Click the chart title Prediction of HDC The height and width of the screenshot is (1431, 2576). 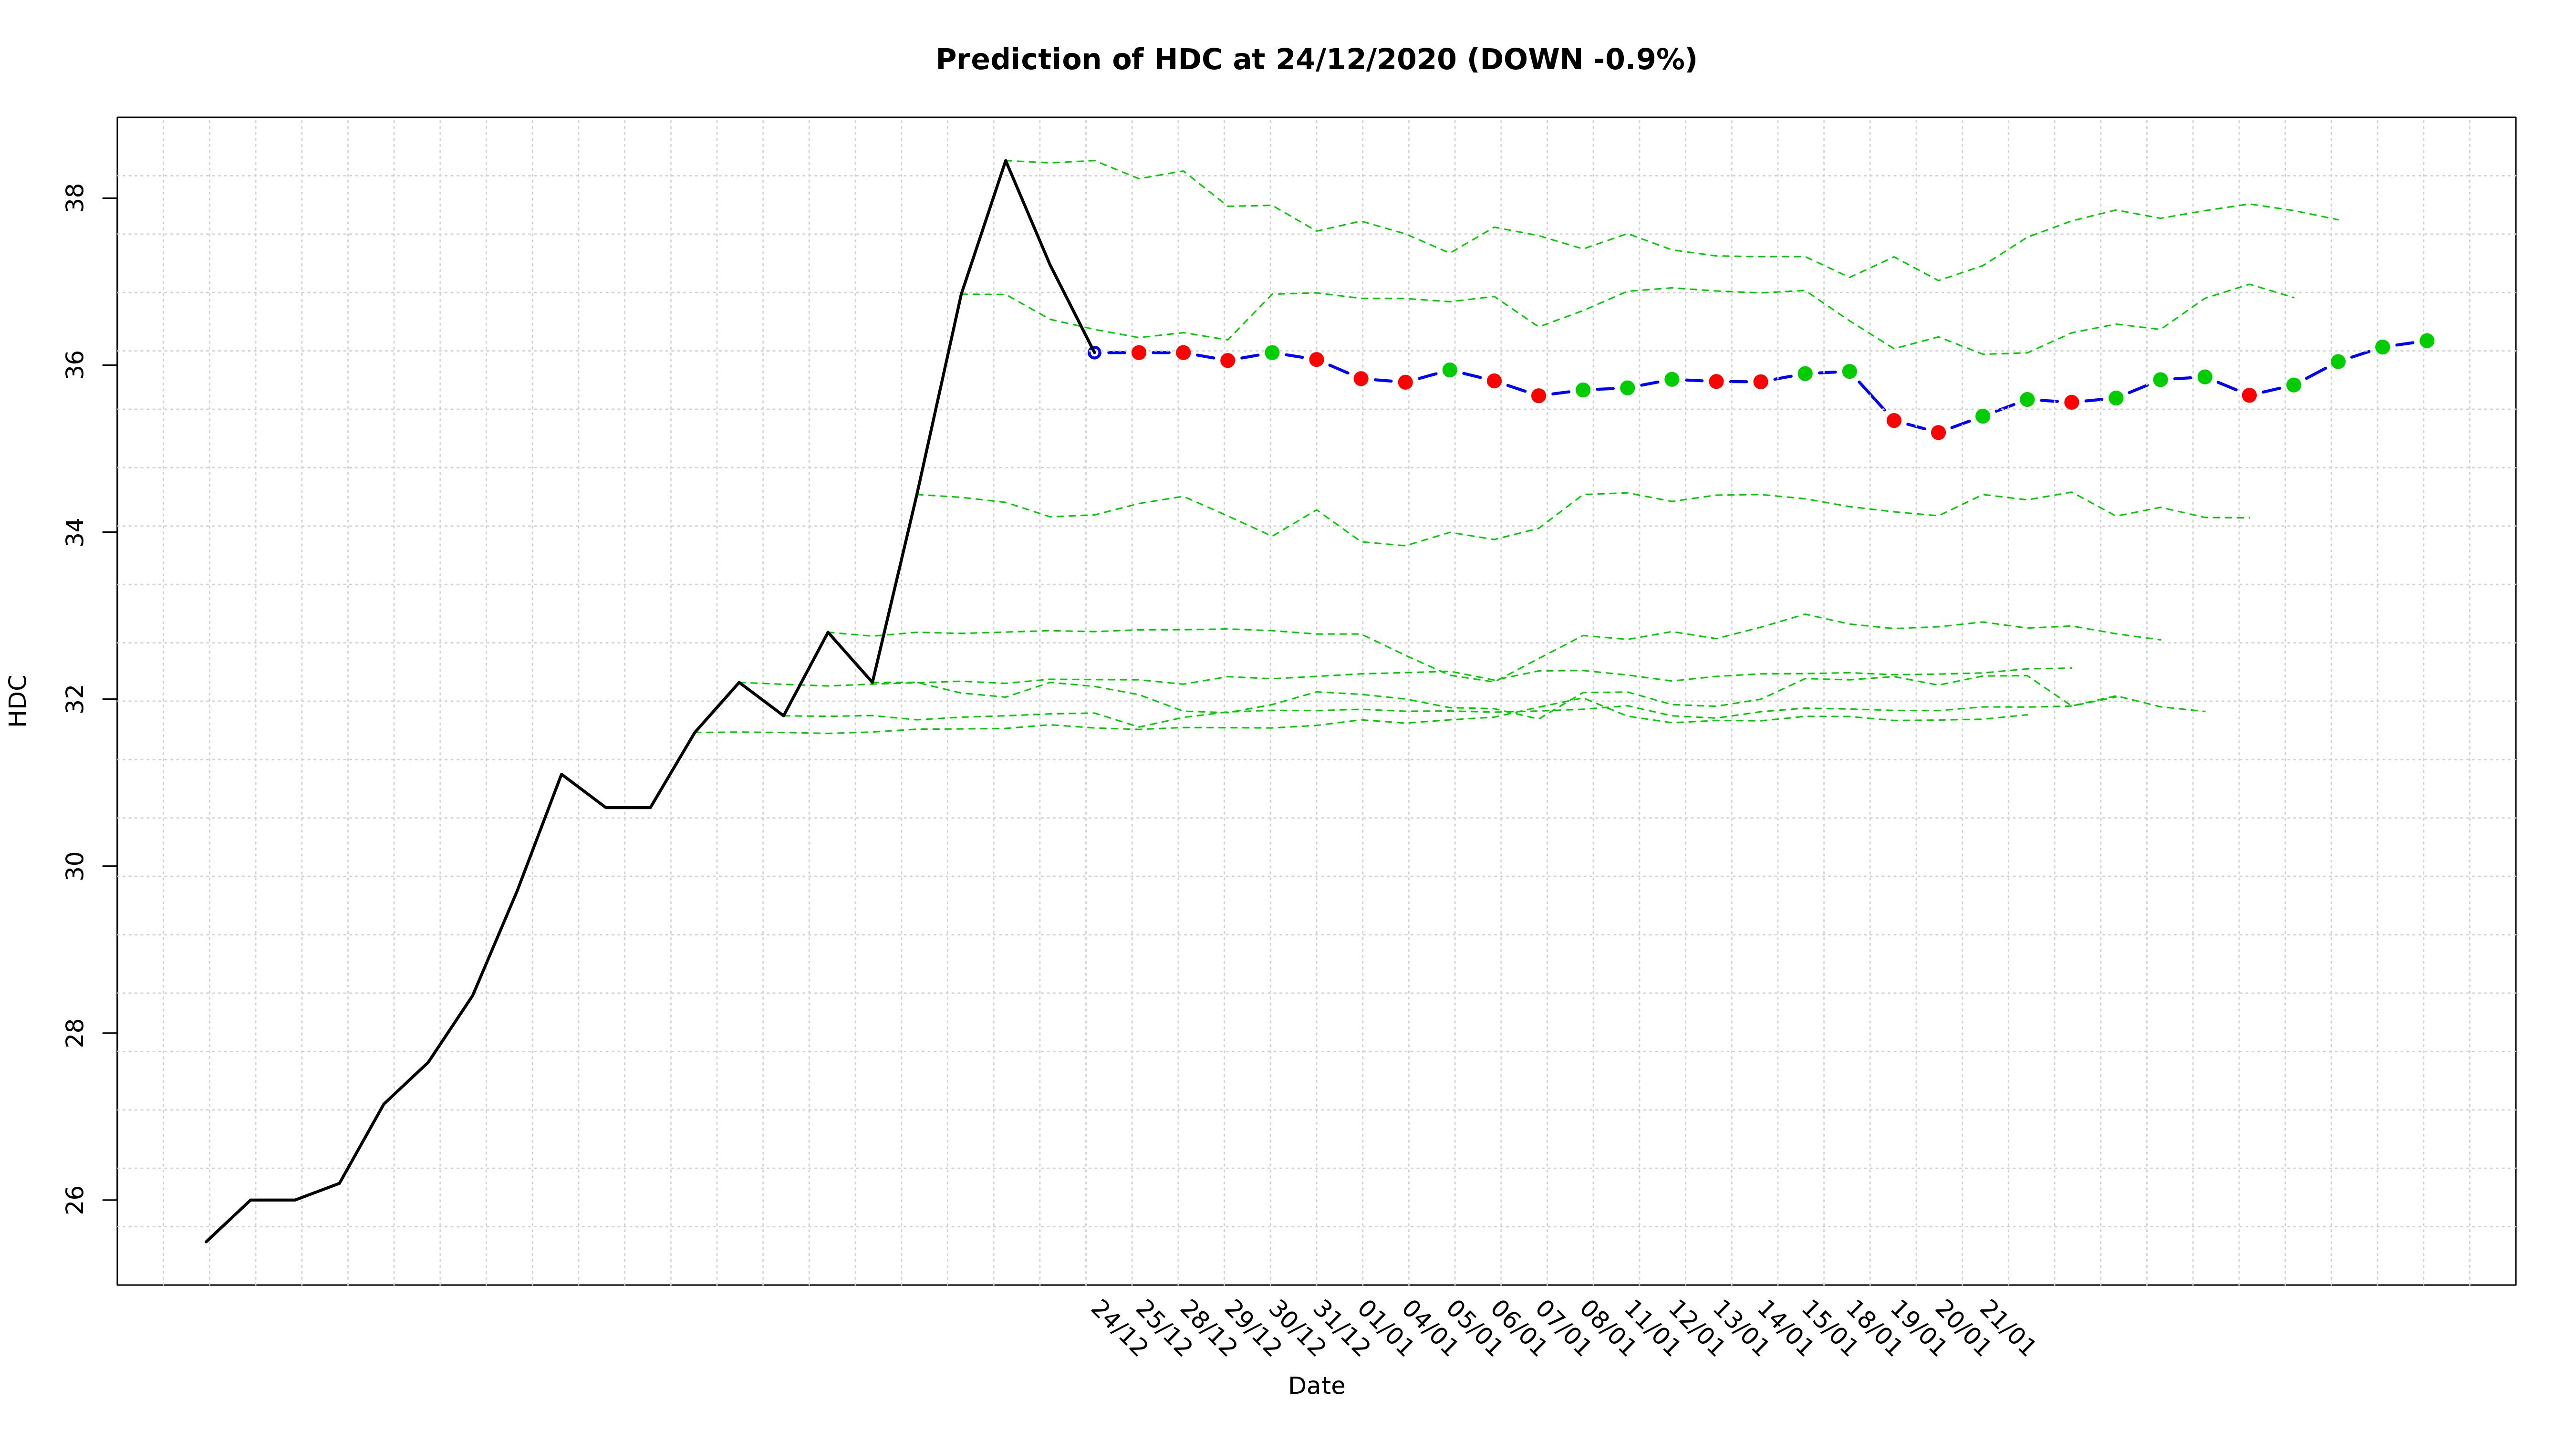(1315, 60)
